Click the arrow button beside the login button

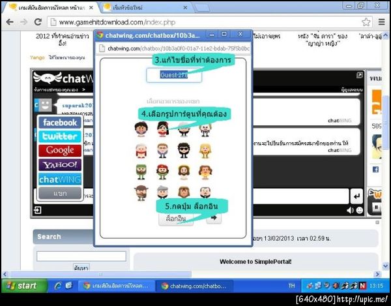[214, 219]
